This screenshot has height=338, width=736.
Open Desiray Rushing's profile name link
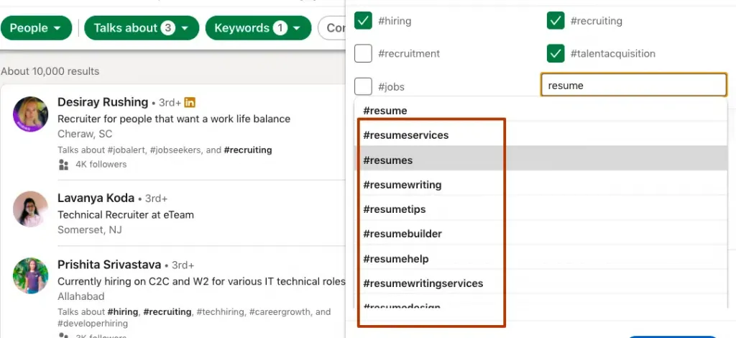pos(103,102)
